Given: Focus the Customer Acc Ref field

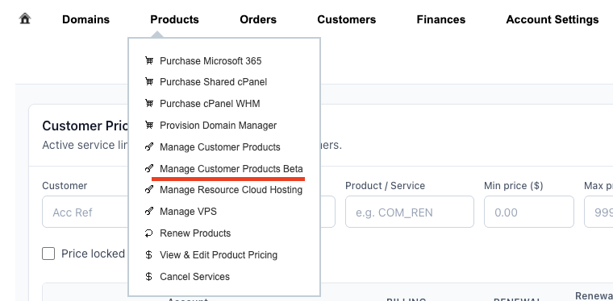Looking at the screenshot, I should tap(85, 212).
